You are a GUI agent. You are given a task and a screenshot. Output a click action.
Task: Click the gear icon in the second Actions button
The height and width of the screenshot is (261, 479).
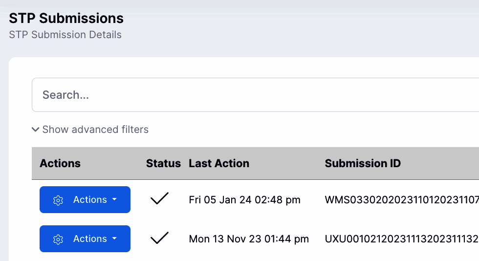click(x=58, y=239)
